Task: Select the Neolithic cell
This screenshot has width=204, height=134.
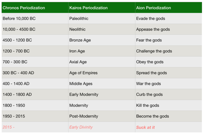Action: click(77, 29)
